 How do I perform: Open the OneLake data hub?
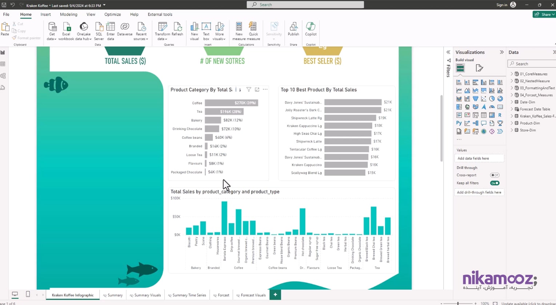[84, 31]
